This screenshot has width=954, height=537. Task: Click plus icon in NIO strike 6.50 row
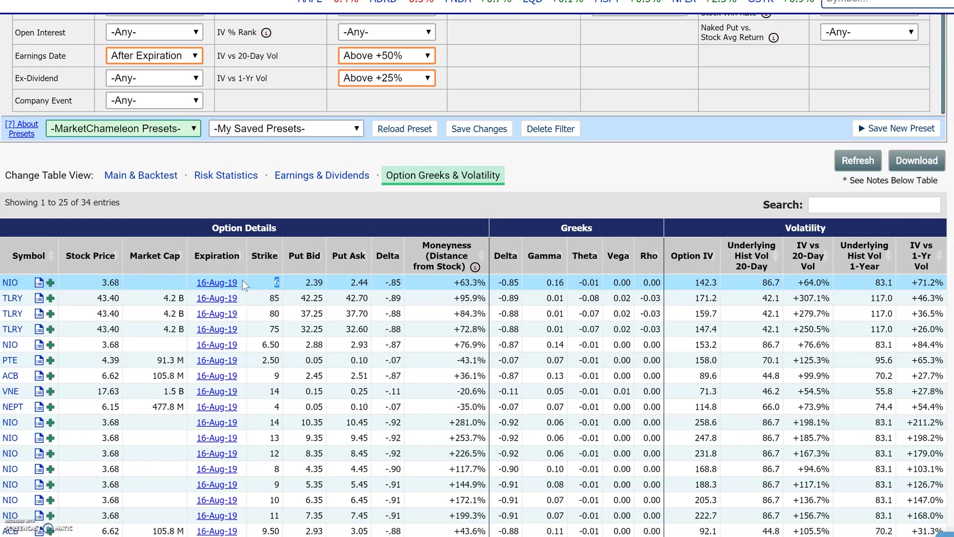[x=50, y=345]
